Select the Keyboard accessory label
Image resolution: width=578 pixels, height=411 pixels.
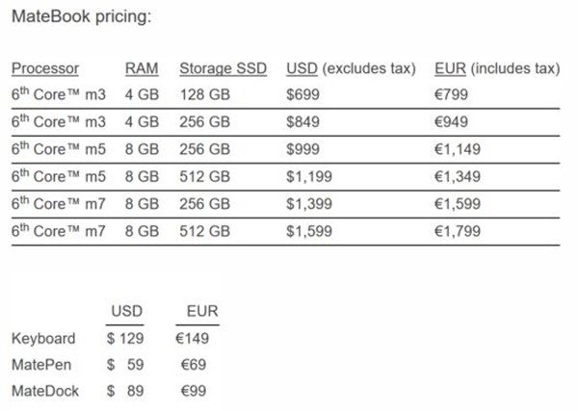[42, 339]
